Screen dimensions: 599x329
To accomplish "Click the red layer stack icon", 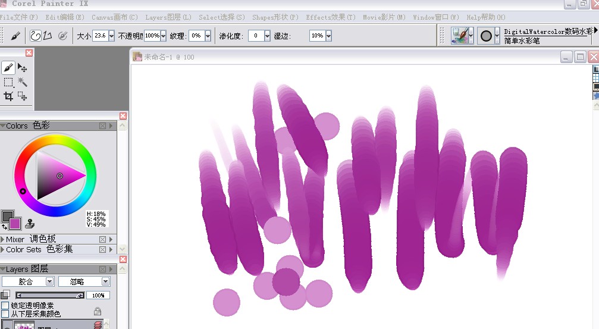I will click(98, 324).
